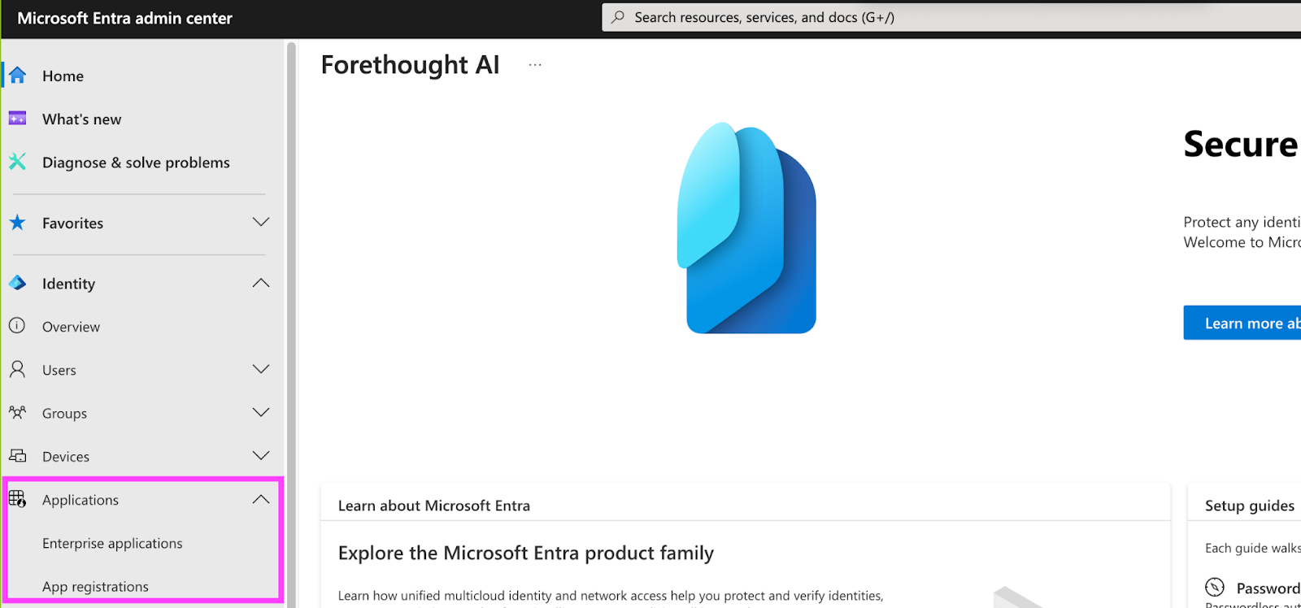Expand the Favorites section chevron
This screenshot has width=1301, height=608.
click(x=261, y=222)
